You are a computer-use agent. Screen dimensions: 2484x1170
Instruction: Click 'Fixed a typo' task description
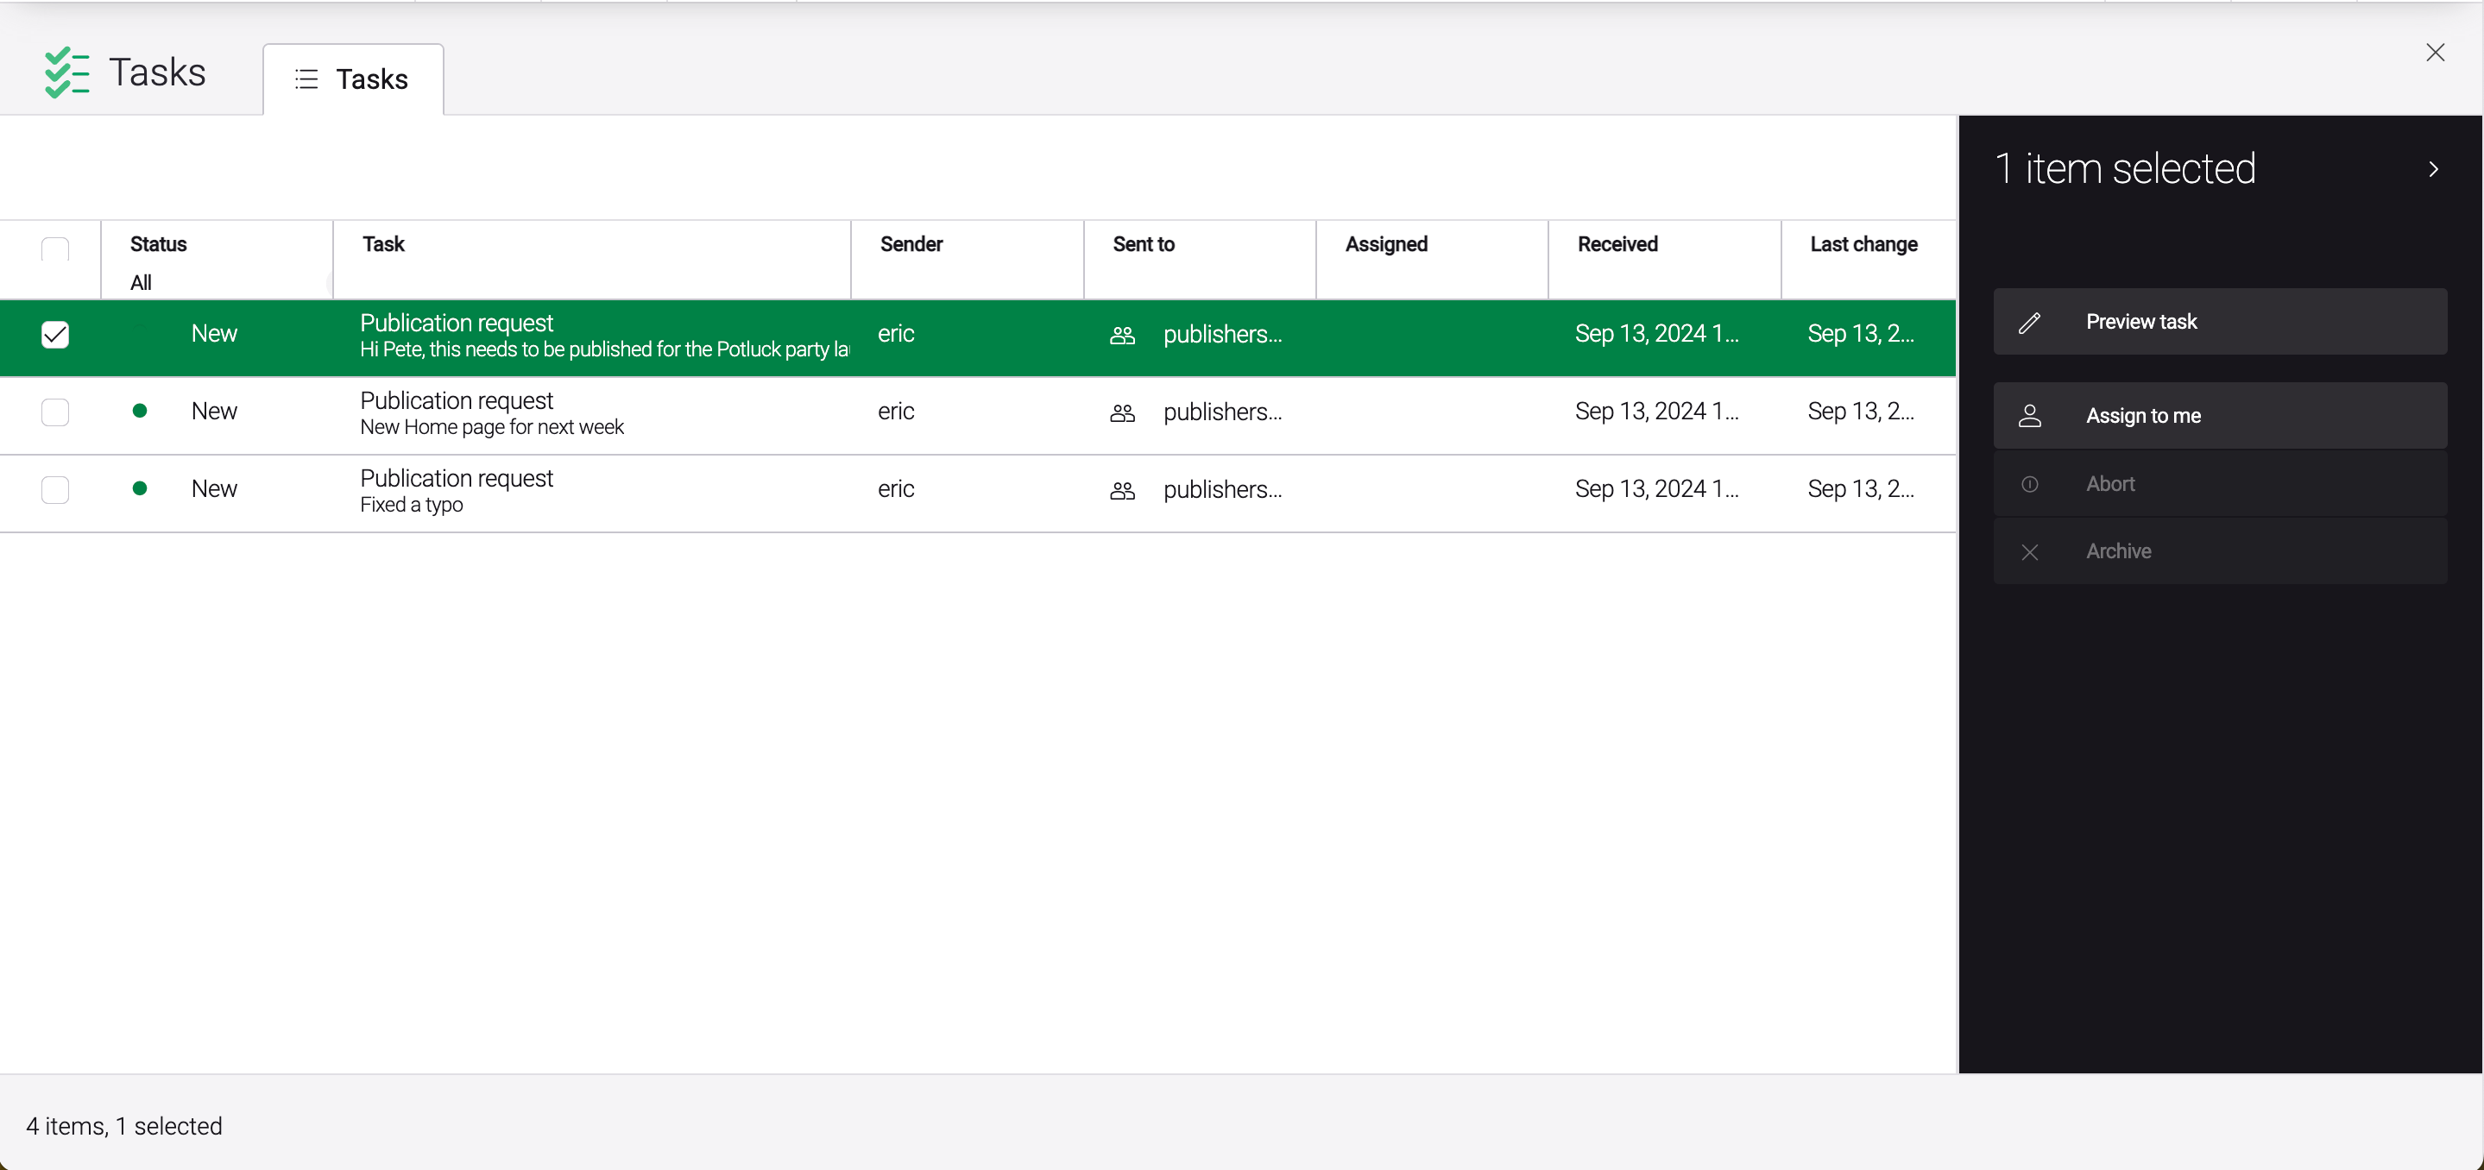tap(412, 505)
